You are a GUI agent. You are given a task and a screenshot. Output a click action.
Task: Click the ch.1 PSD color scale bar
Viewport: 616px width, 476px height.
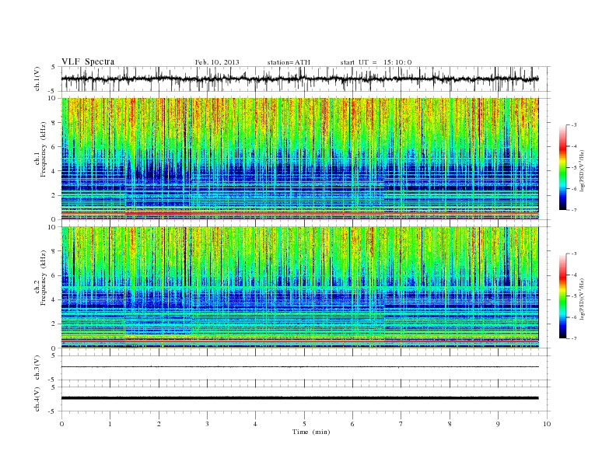(563, 168)
